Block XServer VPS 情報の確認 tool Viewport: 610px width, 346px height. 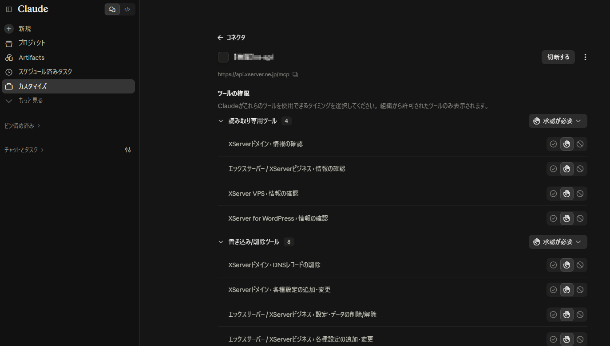pyautogui.click(x=580, y=194)
